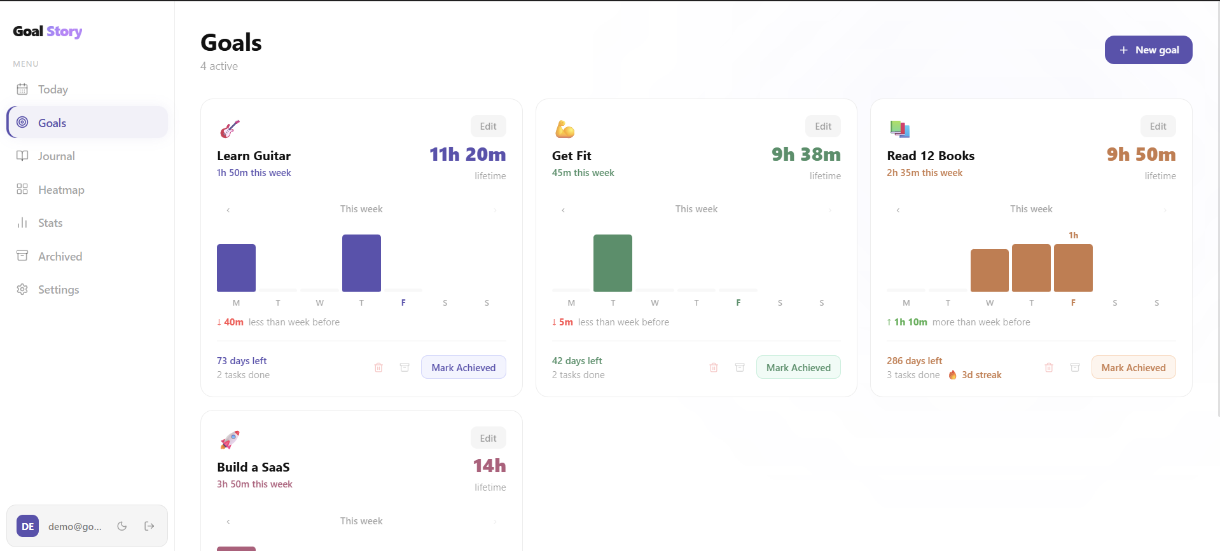Screen dimensions: 1220x551
Task: Select the Goals menu item
Action: point(87,123)
